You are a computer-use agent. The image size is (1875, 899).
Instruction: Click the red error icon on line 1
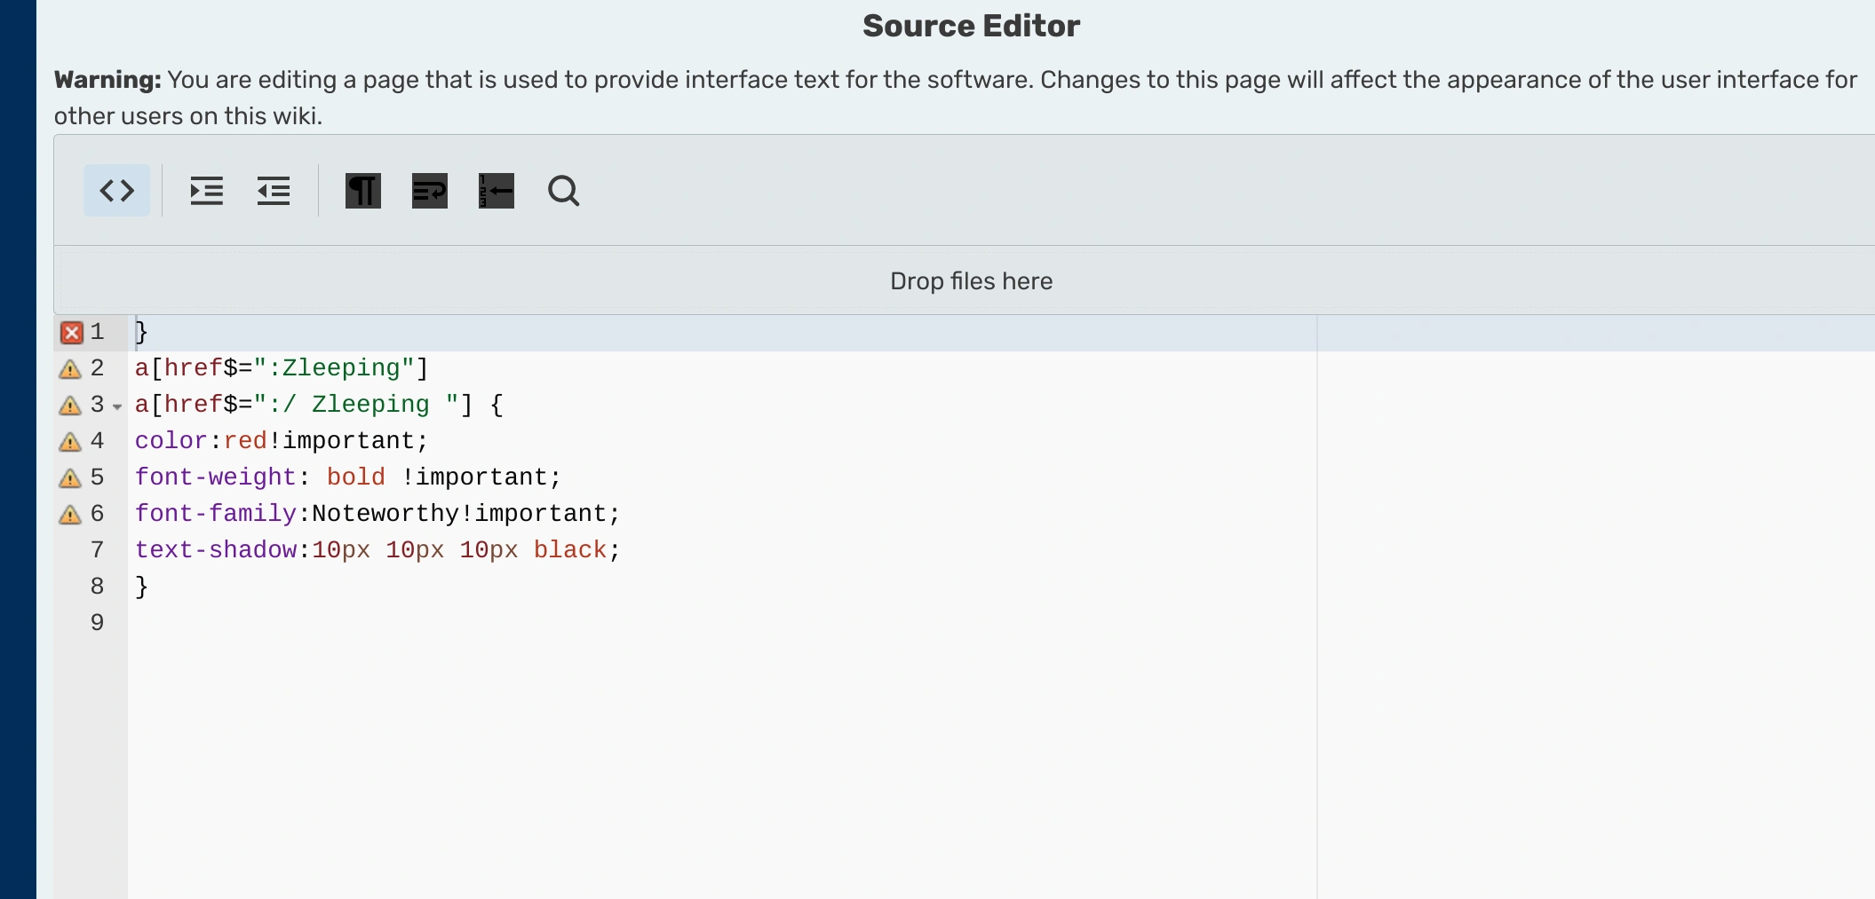click(71, 333)
